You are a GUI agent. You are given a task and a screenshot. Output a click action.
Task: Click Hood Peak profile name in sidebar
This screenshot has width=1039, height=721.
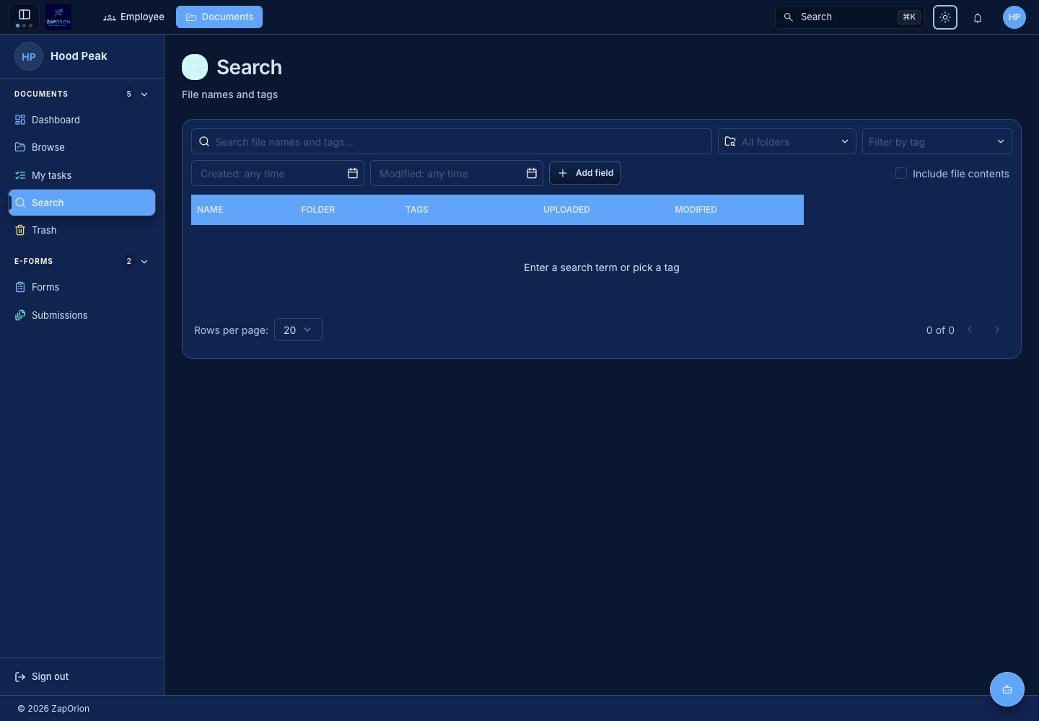click(79, 56)
